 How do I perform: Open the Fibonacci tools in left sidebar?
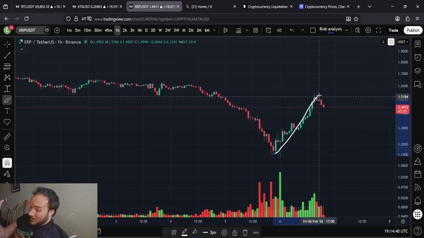coord(7,66)
